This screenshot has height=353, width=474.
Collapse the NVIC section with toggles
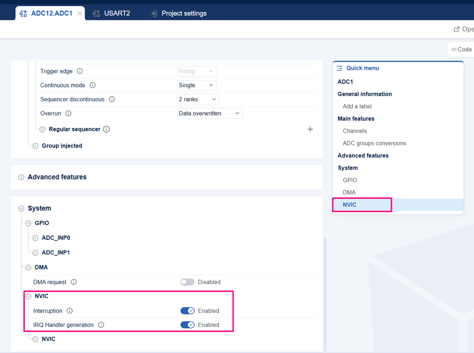click(x=28, y=296)
